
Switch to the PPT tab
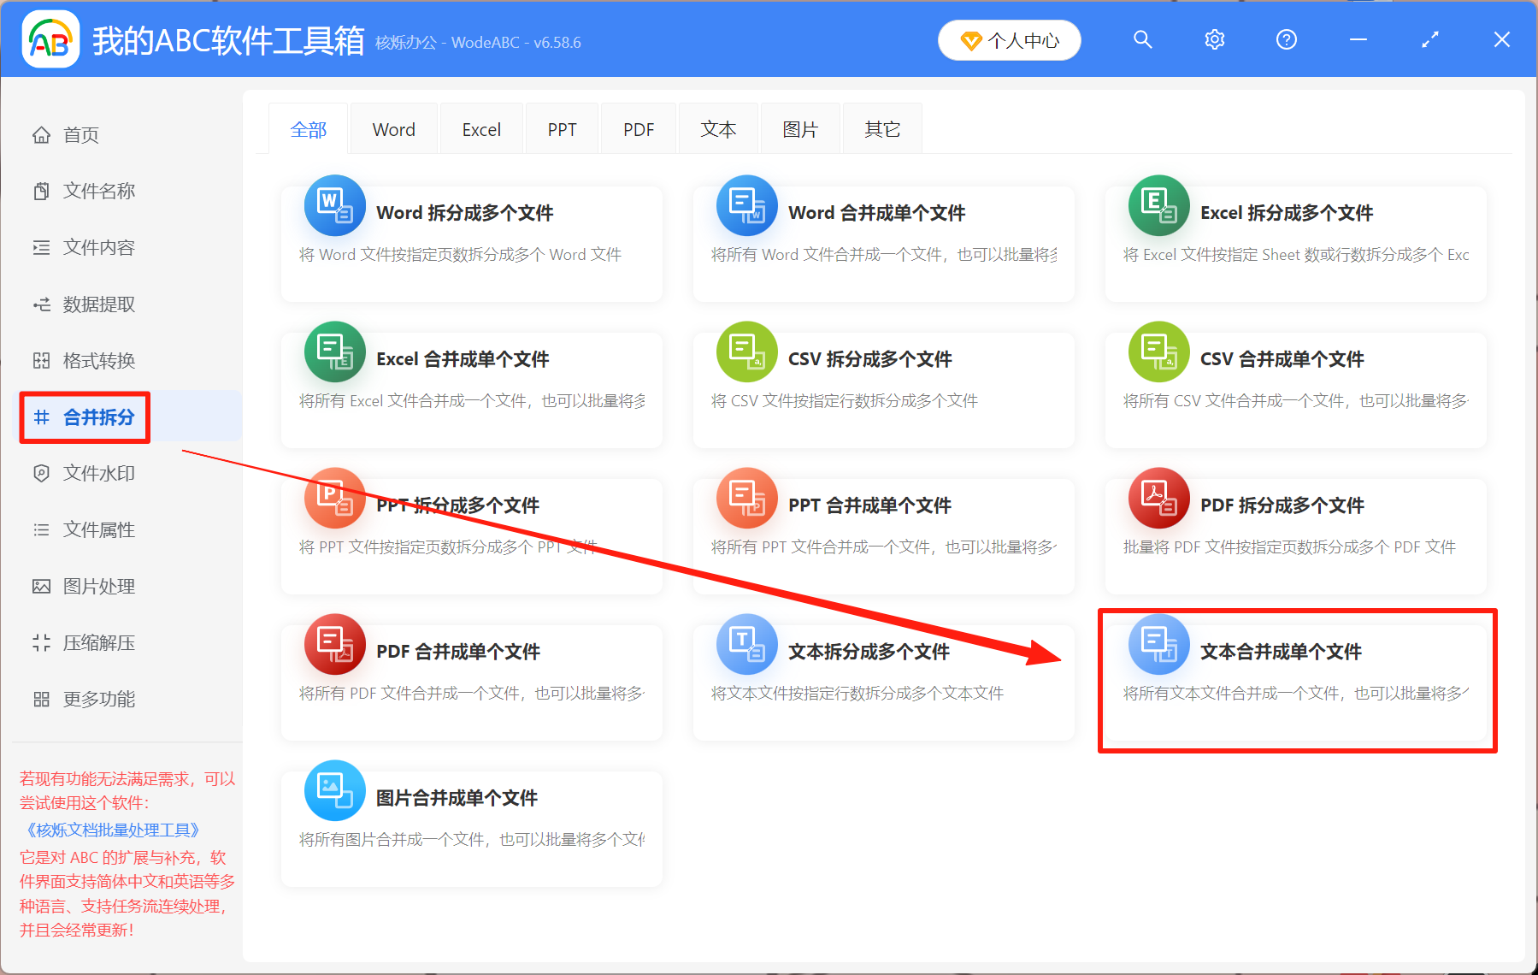(x=562, y=128)
